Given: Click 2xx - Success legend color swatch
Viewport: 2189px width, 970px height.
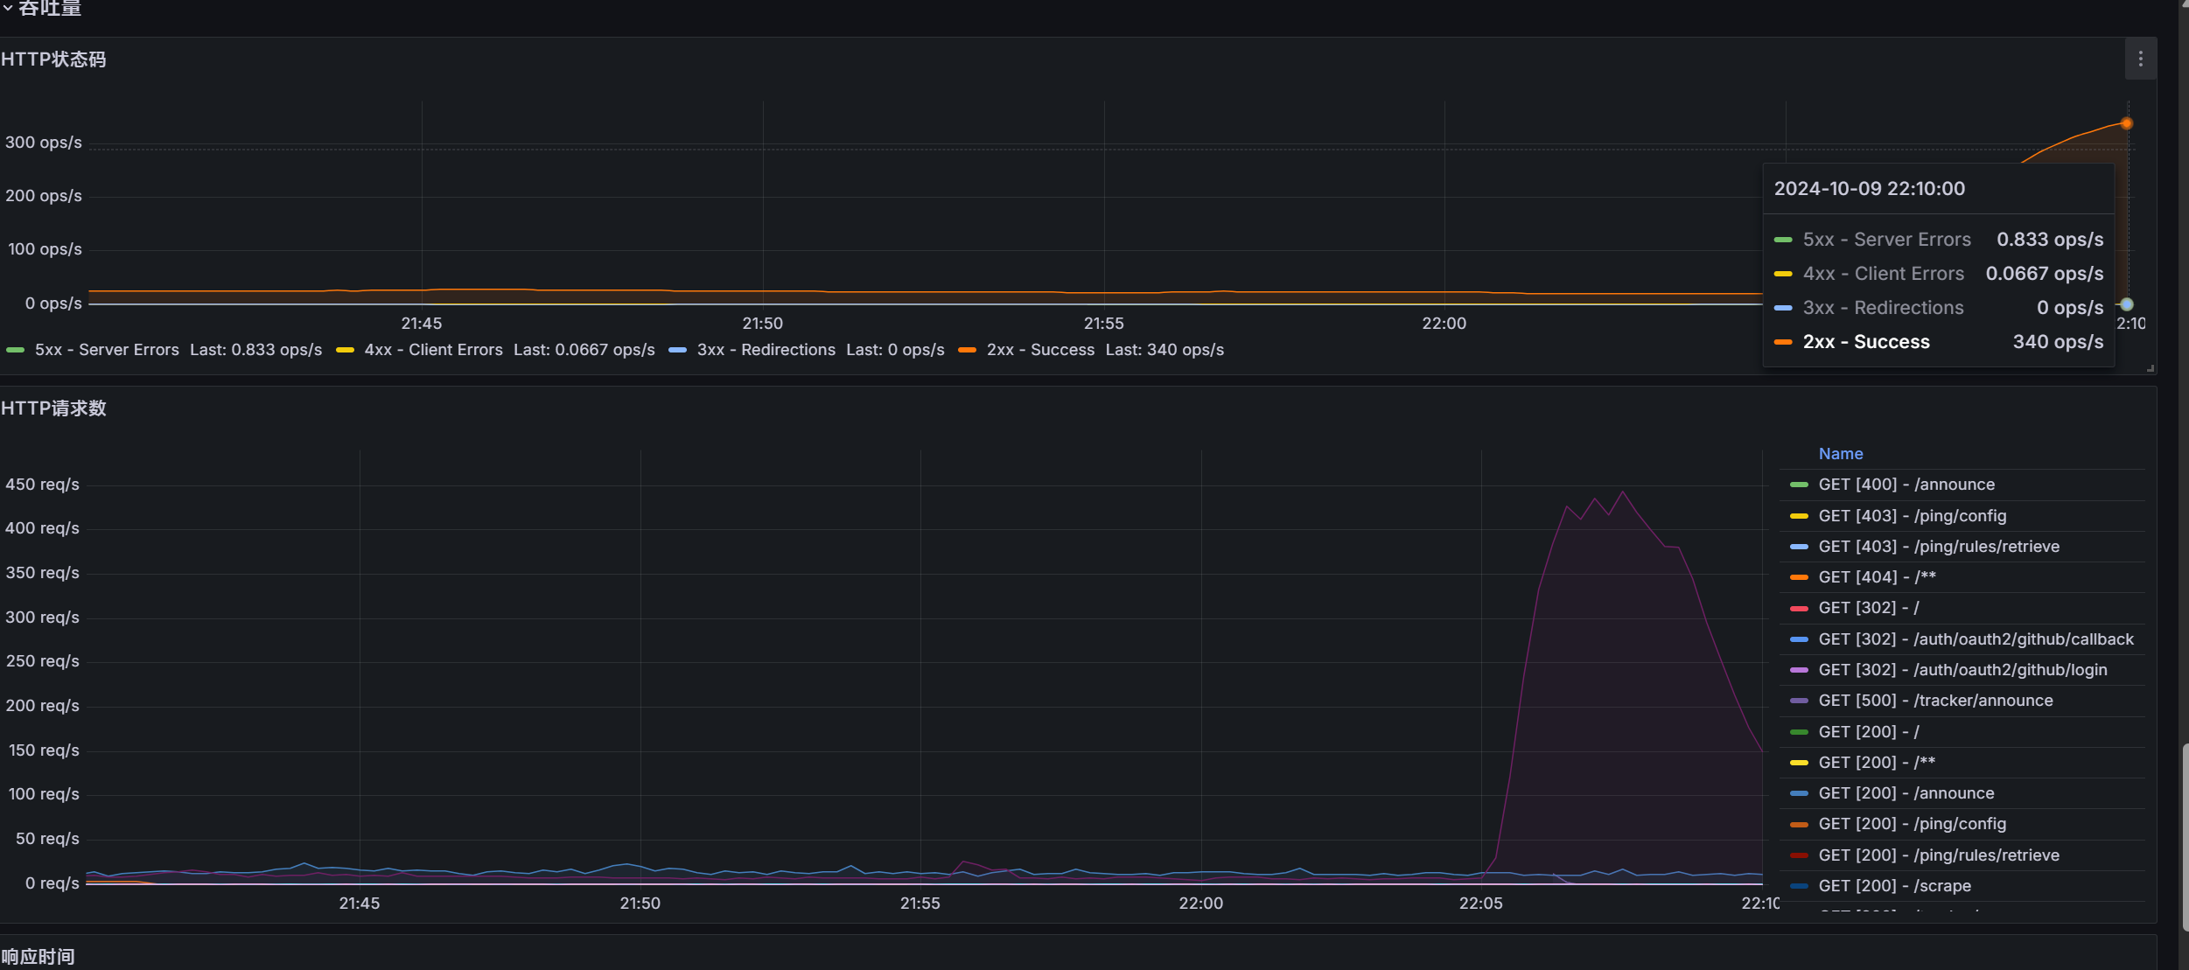Looking at the screenshot, I should 967,350.
